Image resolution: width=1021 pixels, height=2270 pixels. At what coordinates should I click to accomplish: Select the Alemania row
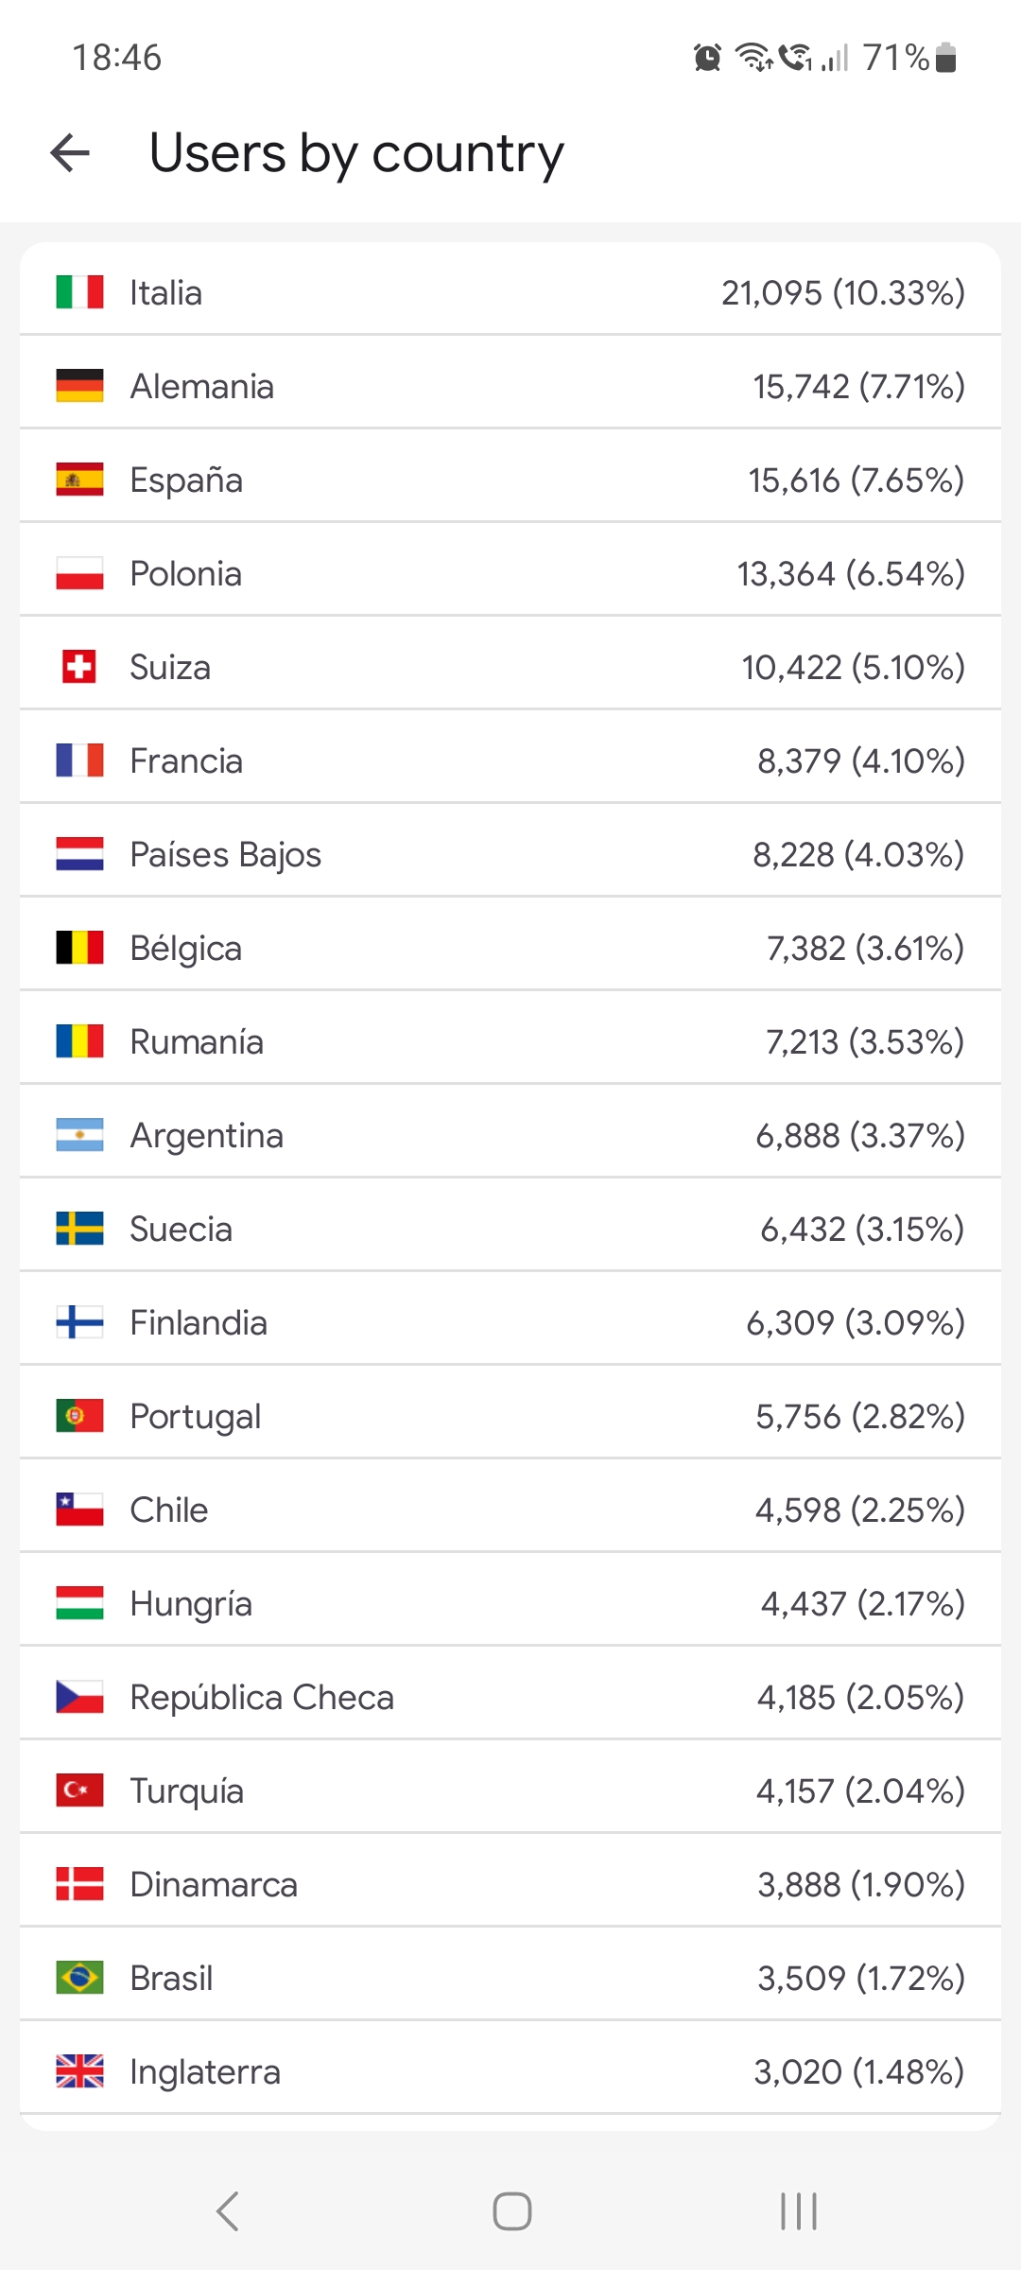point(510,386)
